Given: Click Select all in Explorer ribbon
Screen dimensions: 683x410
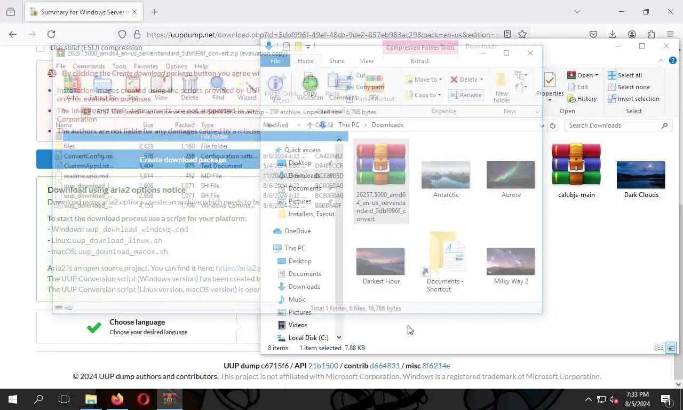Looking at the screenshot, I should [625, 75].
